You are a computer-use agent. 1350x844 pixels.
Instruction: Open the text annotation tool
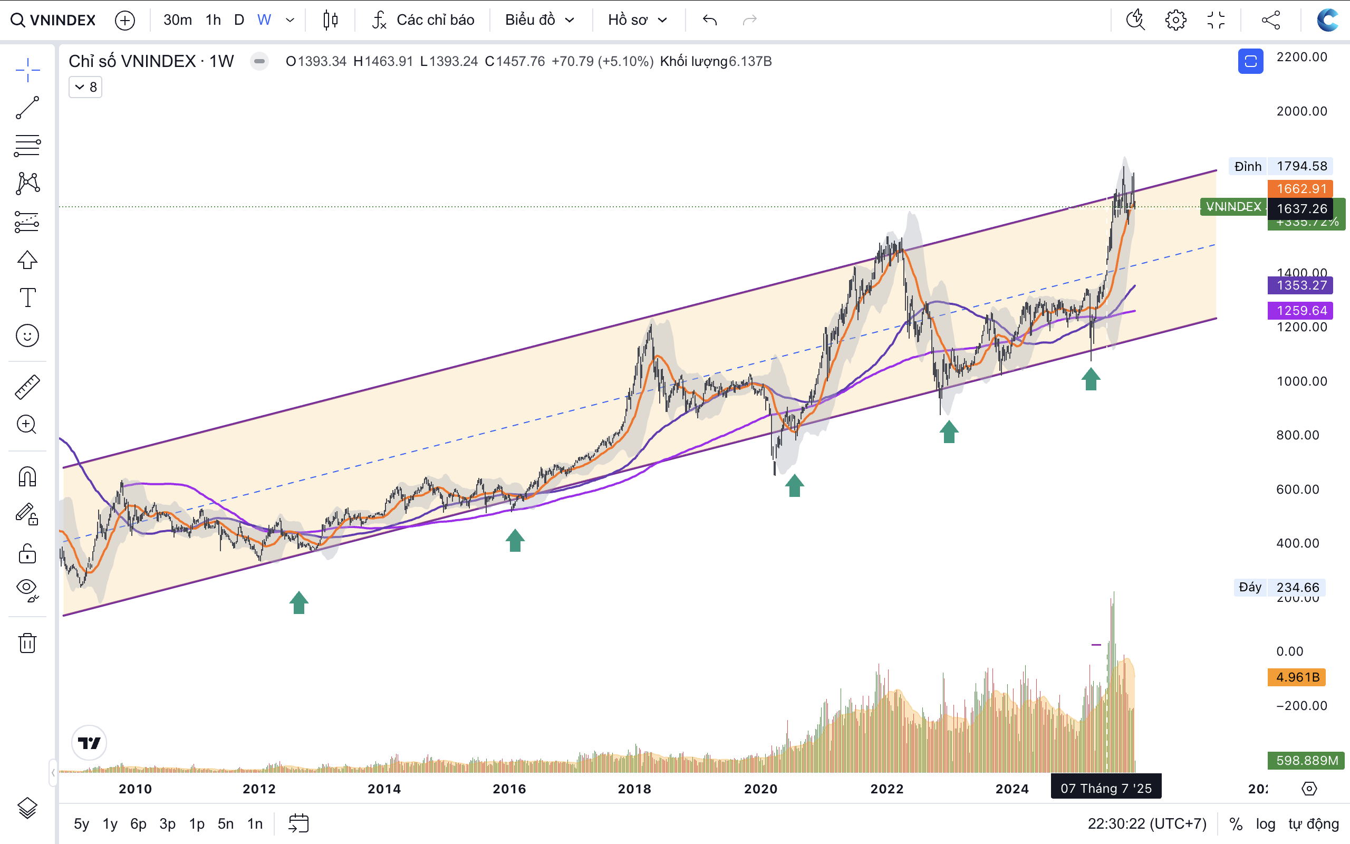pos(27,298)
